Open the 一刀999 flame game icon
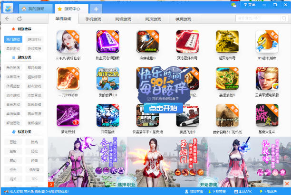The width and height of the screenshot is (291, 195). [68, 78]
